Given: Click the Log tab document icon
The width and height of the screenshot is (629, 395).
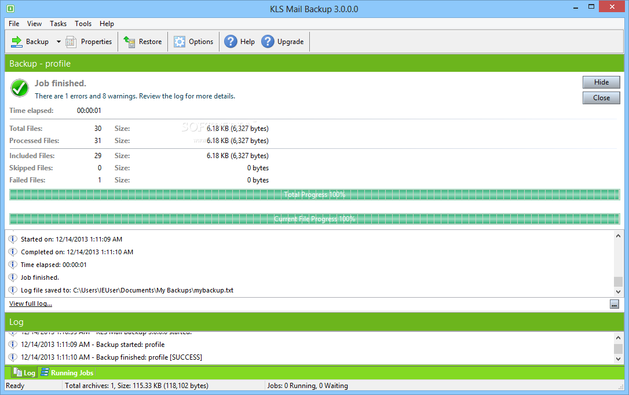Looking at the screenshot, I should pyautogui.click(x=17, y=372).
